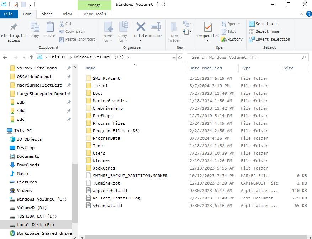Open the Drive Tools tab
This screenshot has width=312, height=239.
pyautogui.click(x=94, y=14)
